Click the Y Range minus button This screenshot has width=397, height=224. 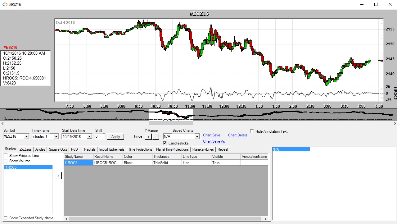pos(156,137)
